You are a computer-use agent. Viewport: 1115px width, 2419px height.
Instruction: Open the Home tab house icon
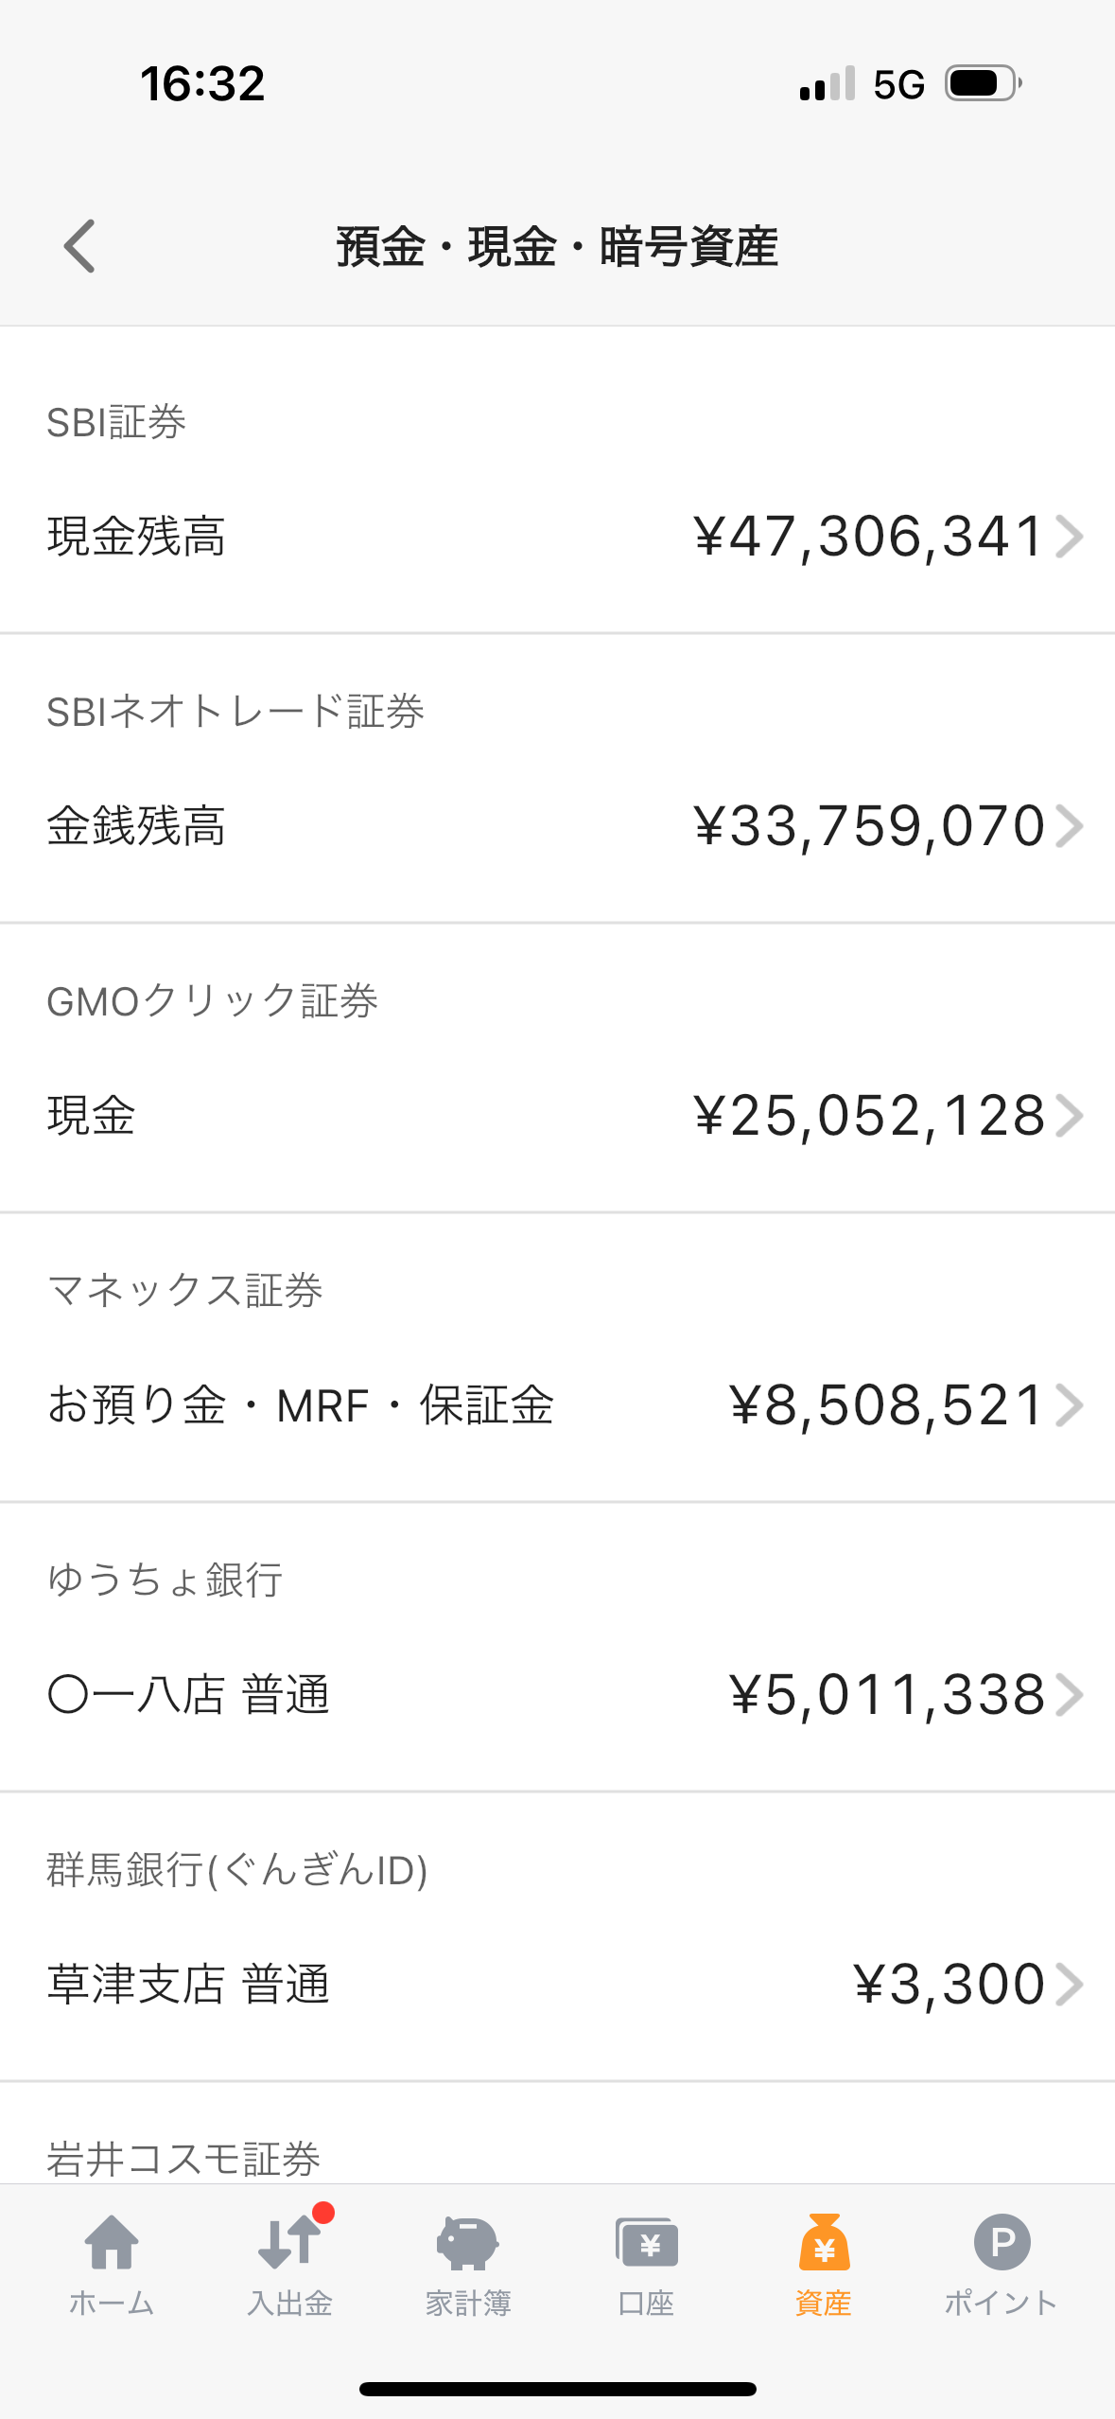tap(112, 2243)
